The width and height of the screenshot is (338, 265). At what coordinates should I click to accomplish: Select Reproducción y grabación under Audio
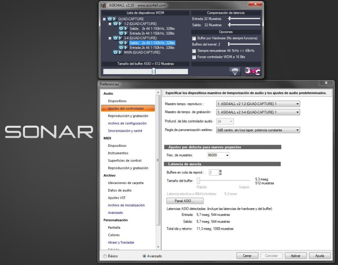tap(128, 116)
